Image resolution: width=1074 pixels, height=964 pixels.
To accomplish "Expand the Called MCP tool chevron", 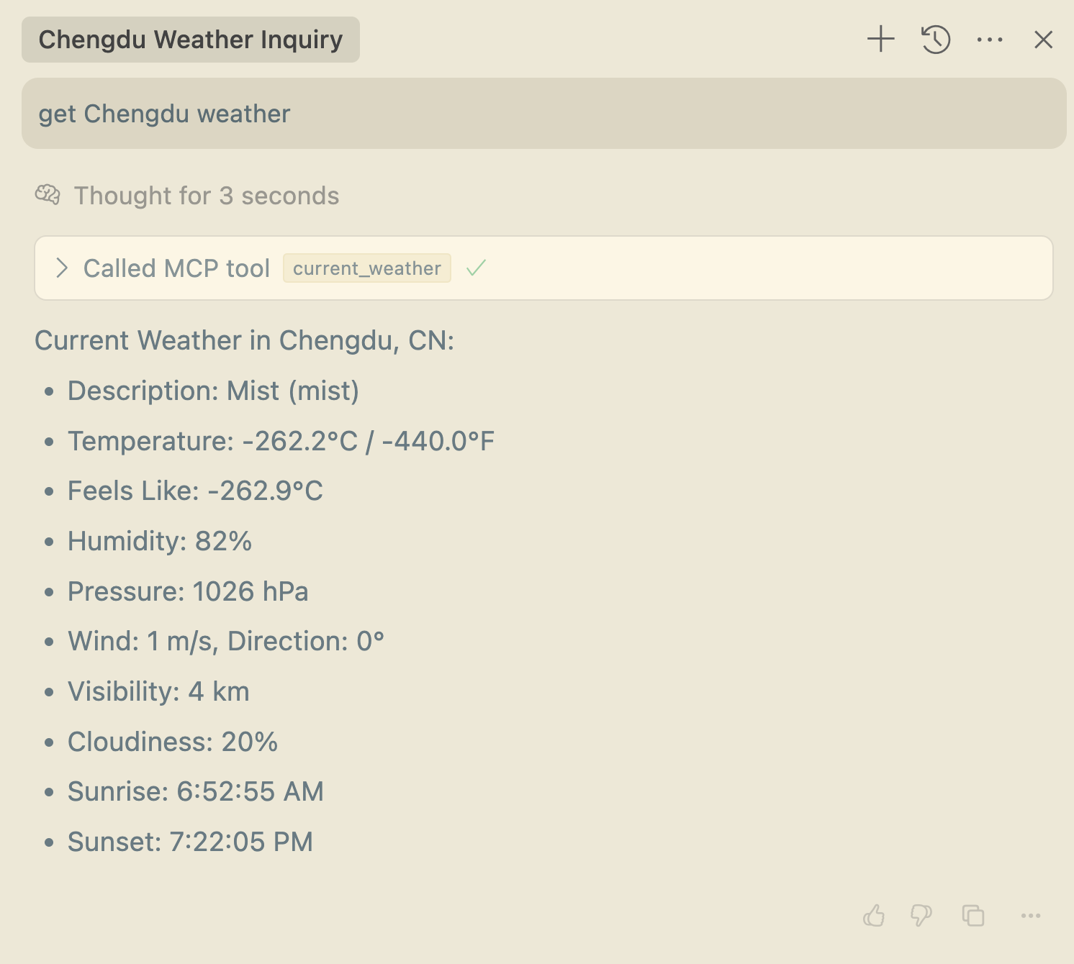I will (62, 268).
